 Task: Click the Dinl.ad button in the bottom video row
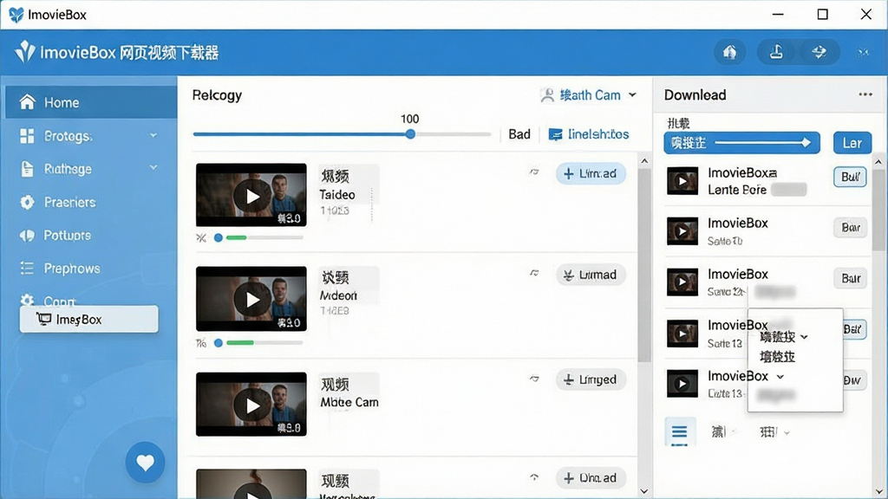[591, 478]
